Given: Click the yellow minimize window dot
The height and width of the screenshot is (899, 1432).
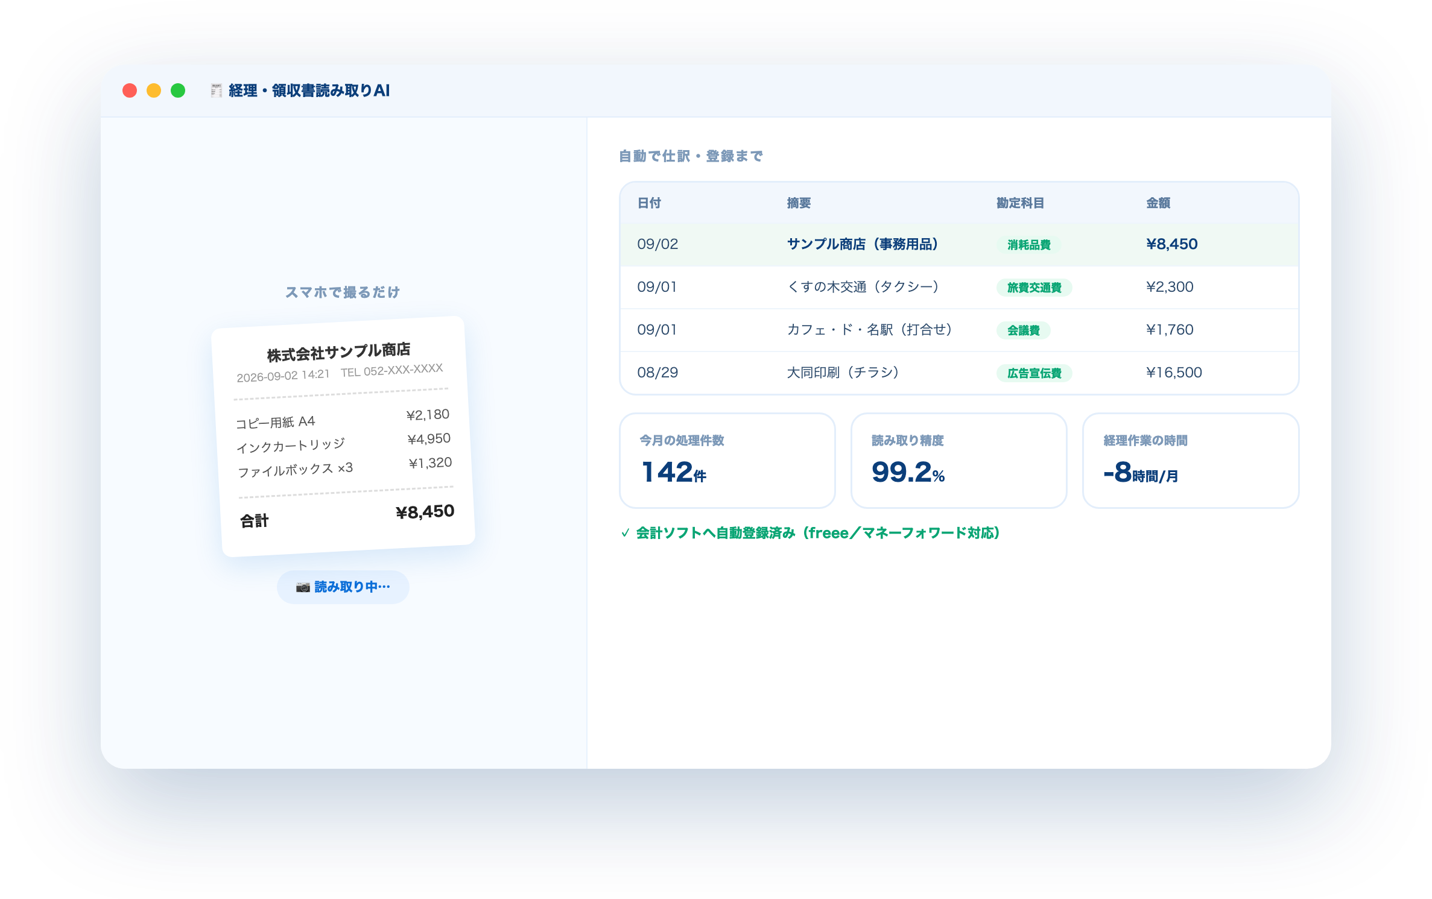Looking at the screenshot, I should (154, 90).
